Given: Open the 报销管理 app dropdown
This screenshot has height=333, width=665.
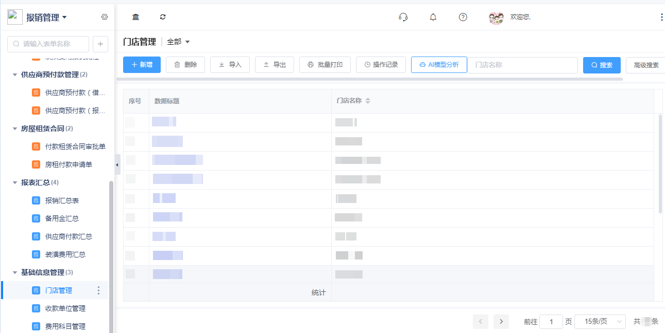Looking at the screenshot, I should point(47,17).
